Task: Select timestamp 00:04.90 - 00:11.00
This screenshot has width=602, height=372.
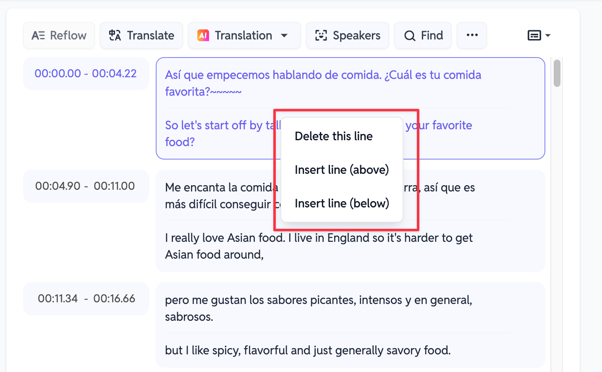Action: coord(86,186)
